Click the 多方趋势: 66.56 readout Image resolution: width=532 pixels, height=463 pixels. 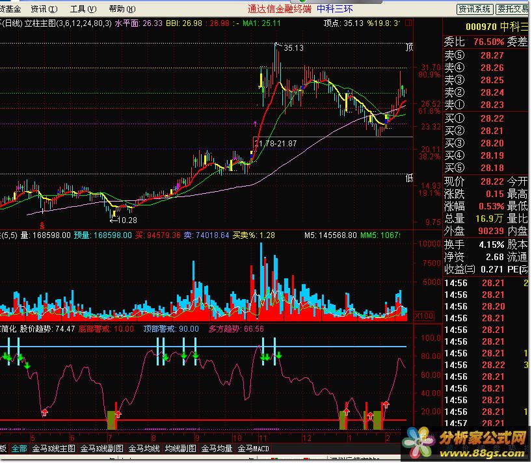click(236, 328)
